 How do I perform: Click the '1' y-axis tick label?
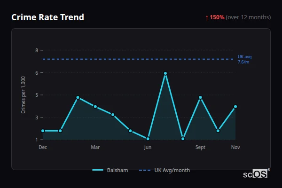[x=37, y=140]
